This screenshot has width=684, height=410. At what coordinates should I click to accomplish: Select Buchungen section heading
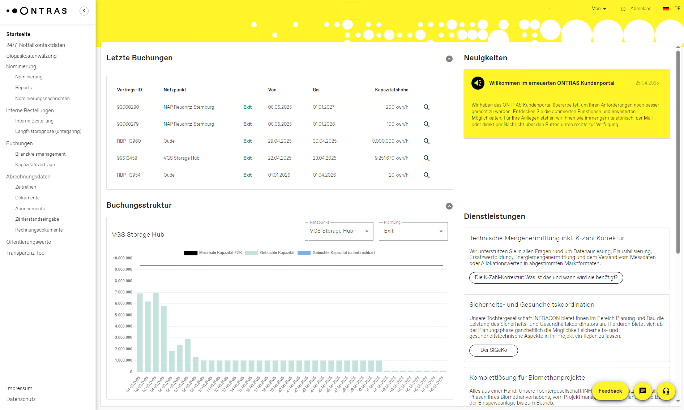click(20, 143)
